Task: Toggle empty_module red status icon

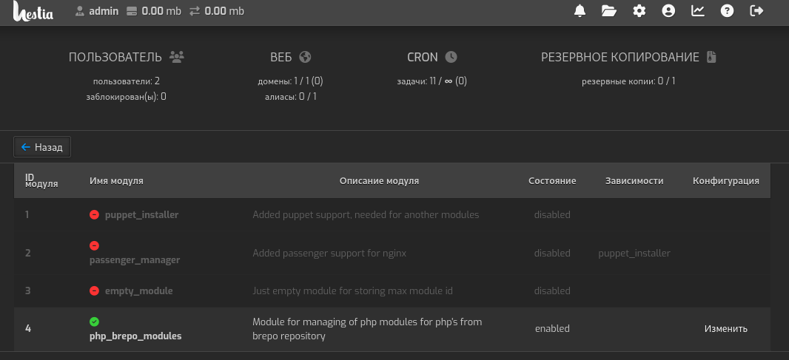Action: (94, 291)
